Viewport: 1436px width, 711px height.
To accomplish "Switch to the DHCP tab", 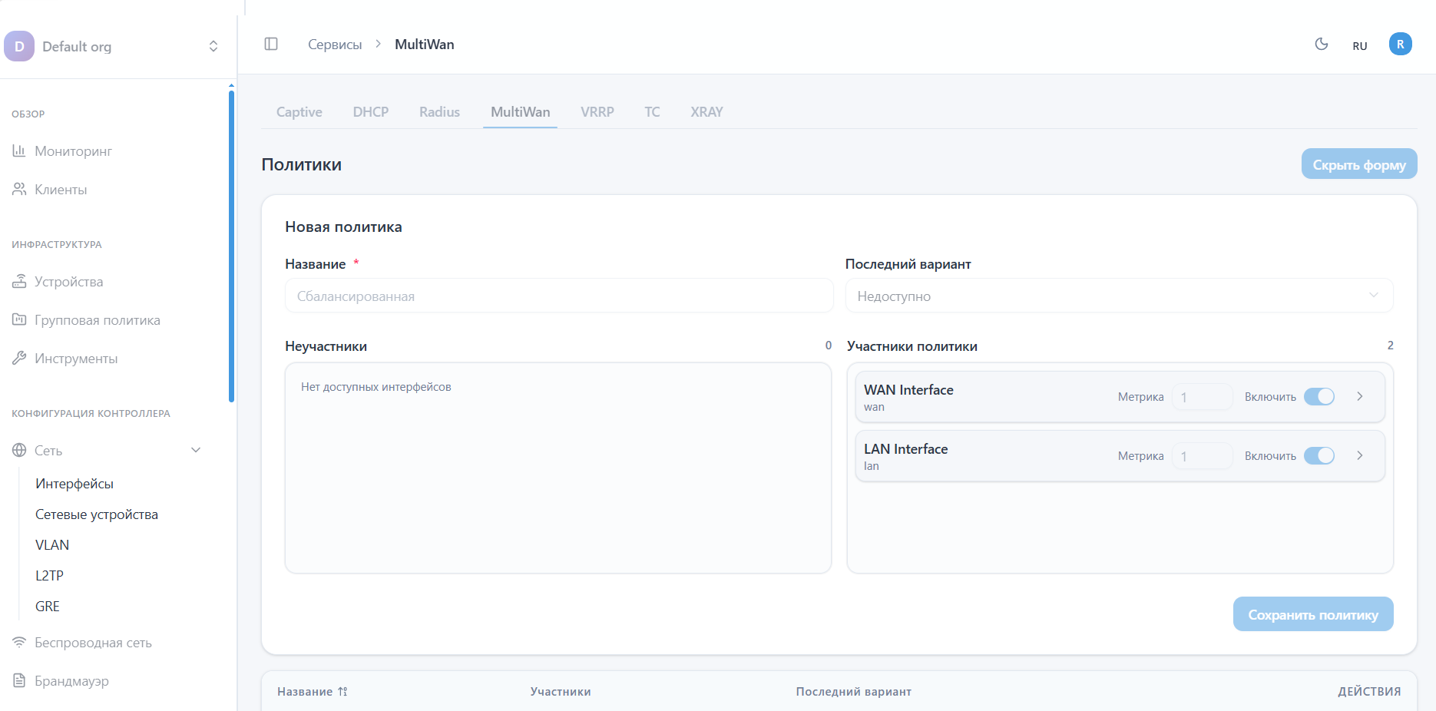I will (371, 112).
